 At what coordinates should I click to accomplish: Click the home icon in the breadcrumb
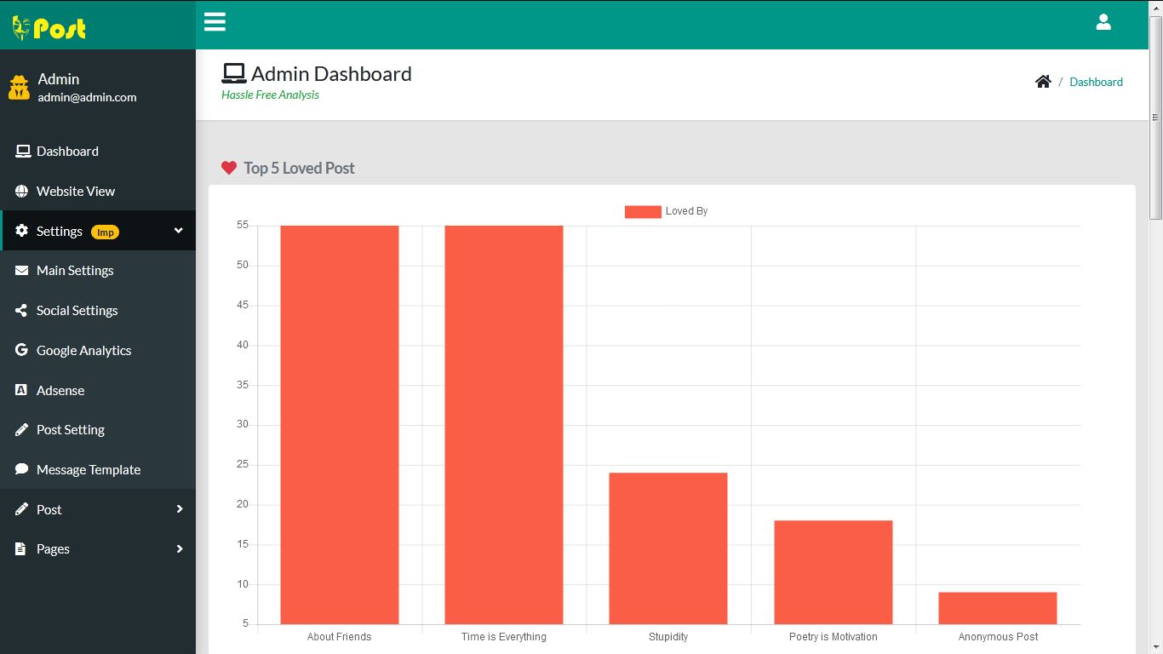click(x=1043, y=82)
